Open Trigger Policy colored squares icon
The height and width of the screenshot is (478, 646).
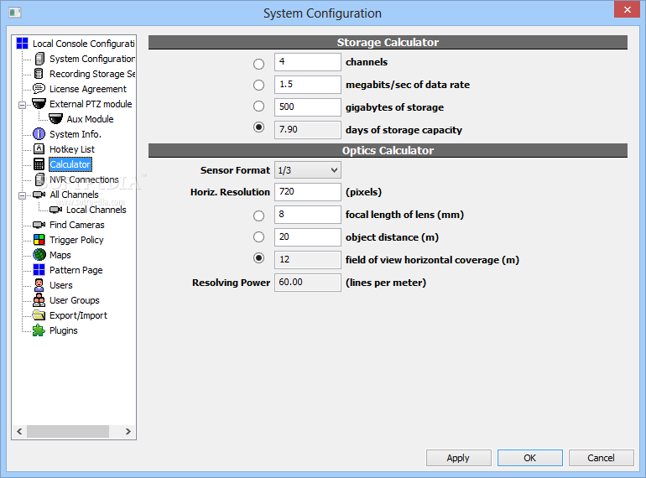point(39,240)
